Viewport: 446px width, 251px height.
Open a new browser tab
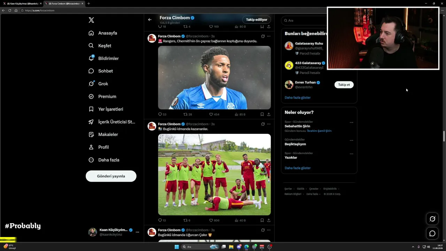click(x=89, y=3)
